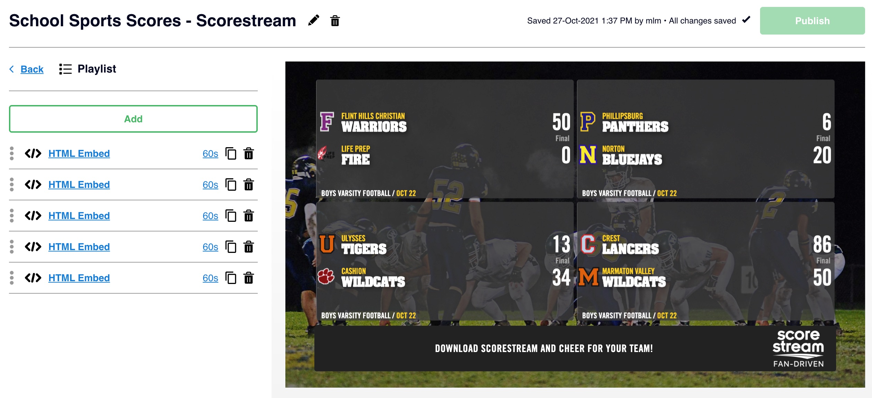Open the third HTML Embed item
872x398 pixels.
pos(79,216)
